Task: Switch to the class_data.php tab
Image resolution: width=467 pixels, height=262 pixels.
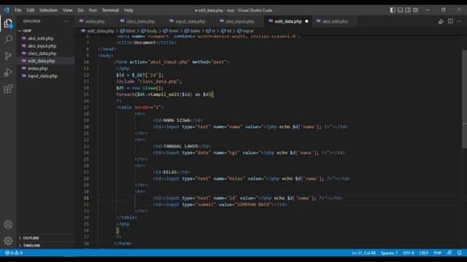Action: coord(140,21)
